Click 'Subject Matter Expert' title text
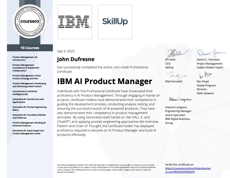Screen dimensions: 230x178 tap(210, 67)
